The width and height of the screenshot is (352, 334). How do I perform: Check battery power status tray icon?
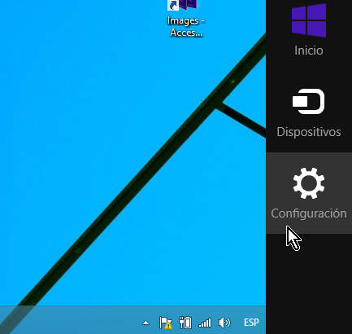point(185,323)
